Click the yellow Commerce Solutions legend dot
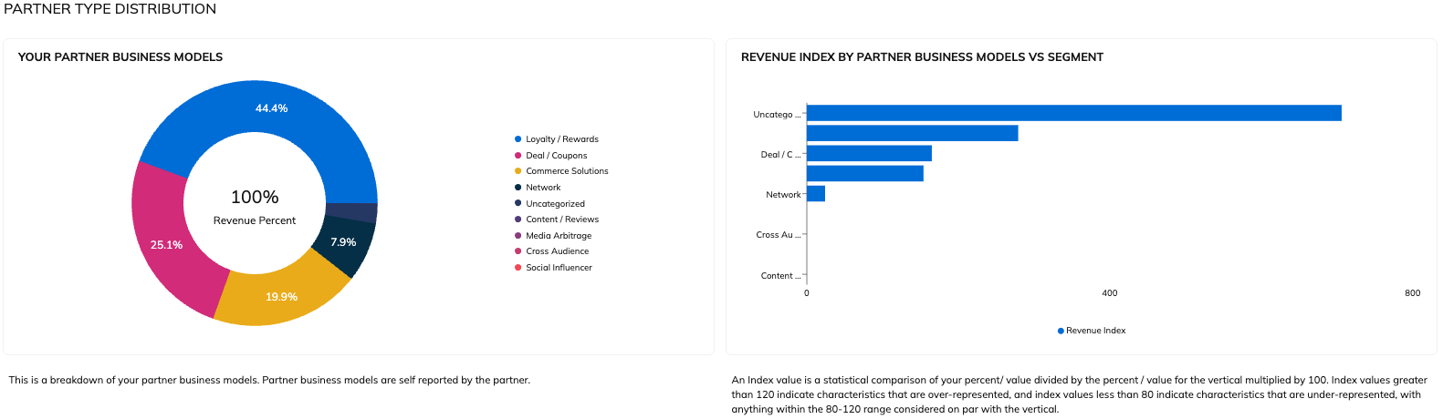 pos(518,171)
